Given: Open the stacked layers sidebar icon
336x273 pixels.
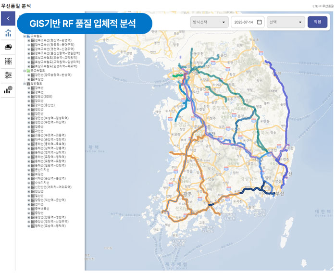Looking at the screenshot, I should tap(8, 47).
